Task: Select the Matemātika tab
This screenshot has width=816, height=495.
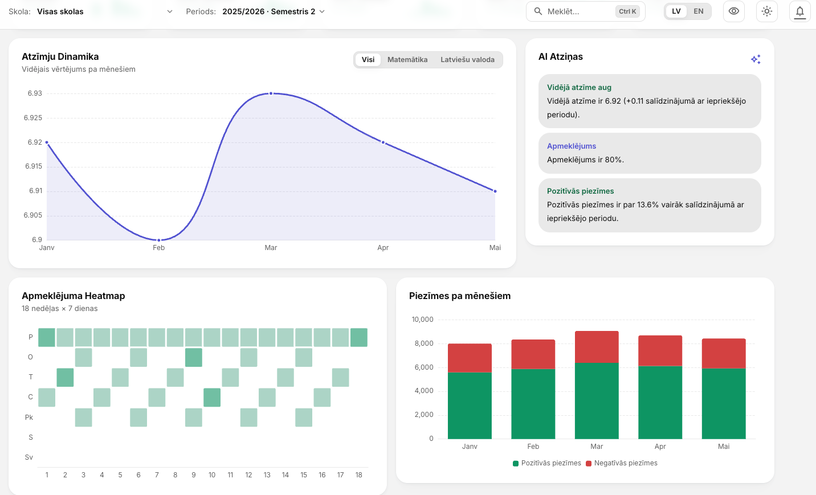Action: tap(407, 60)
